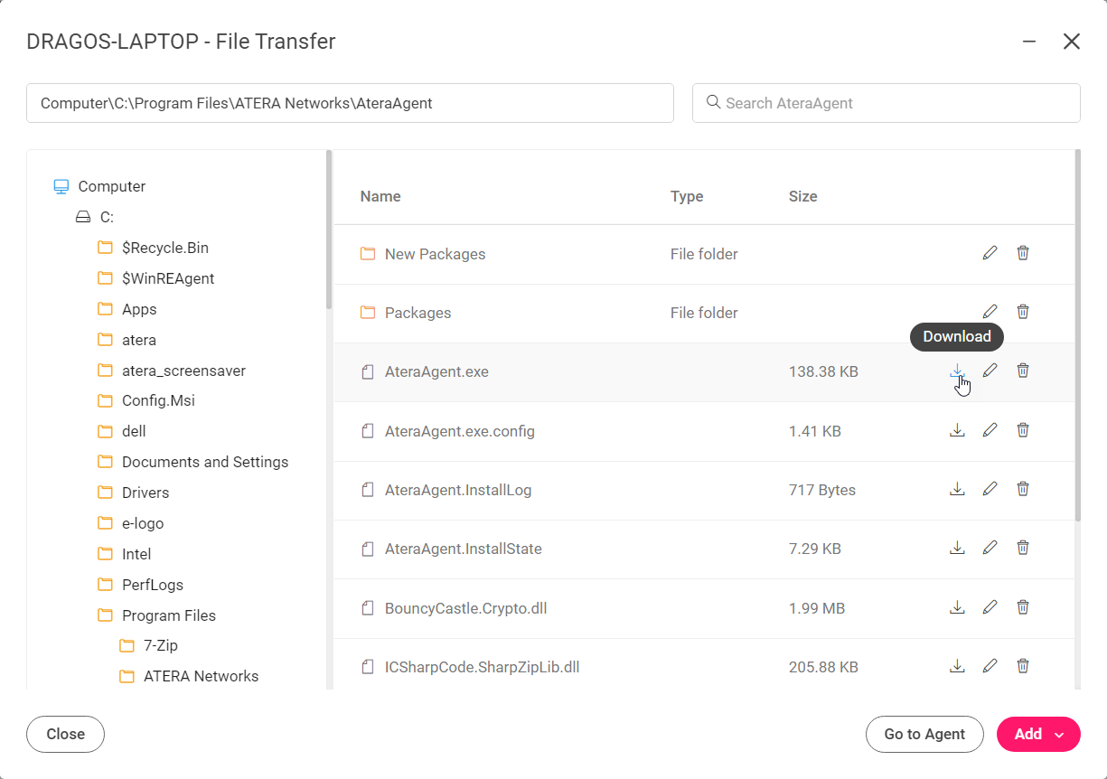Image resolution: width=1107 pixels, height=779 pixels.
Task: Focus the Search AteraAgent field
Action: 887,103
